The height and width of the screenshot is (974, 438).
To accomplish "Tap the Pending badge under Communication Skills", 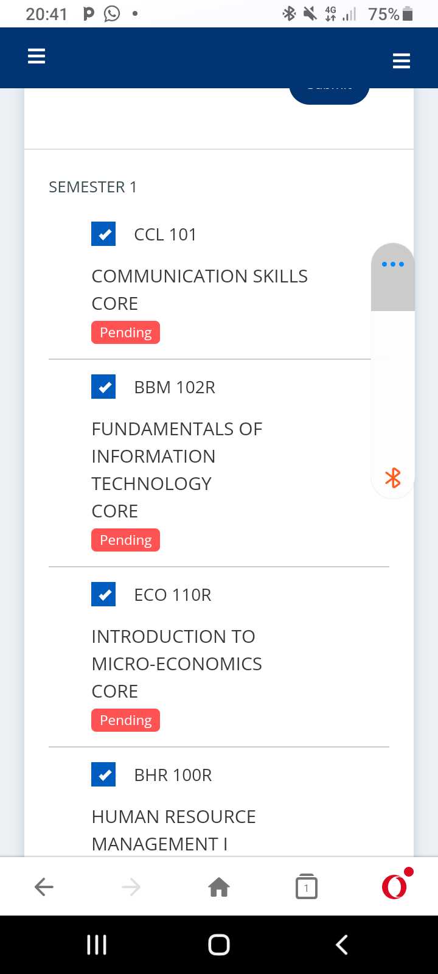I will point(125,332).
